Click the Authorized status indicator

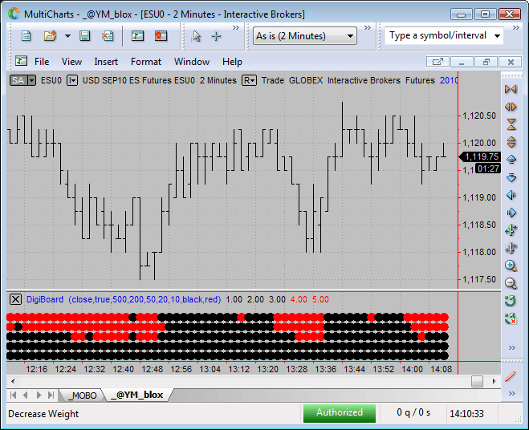(x=340, y=413)
